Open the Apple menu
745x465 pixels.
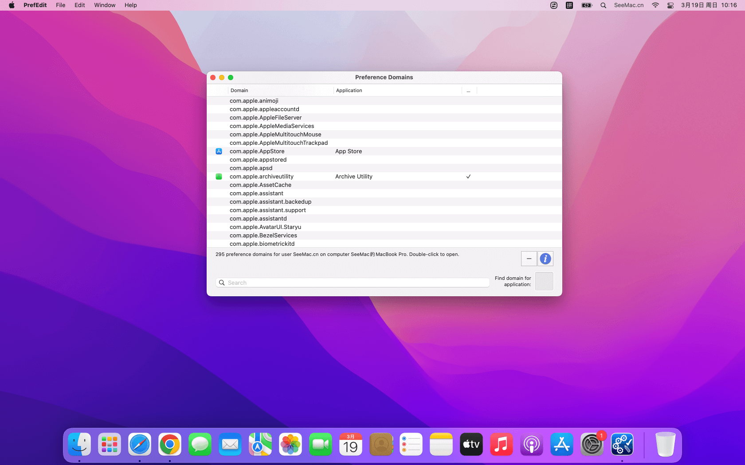[x=12, y=5]
